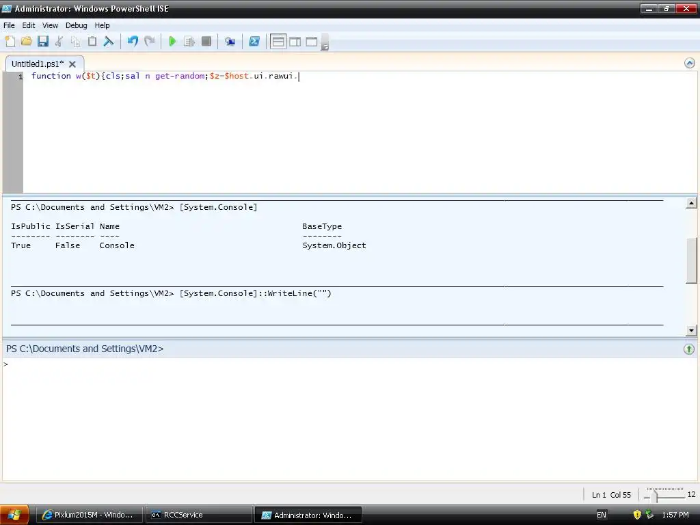Open the View menu
Screen dimensions: 700x525
50,25
